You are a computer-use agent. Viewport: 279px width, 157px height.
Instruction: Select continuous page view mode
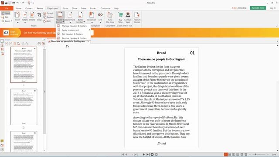pos(230,154)
